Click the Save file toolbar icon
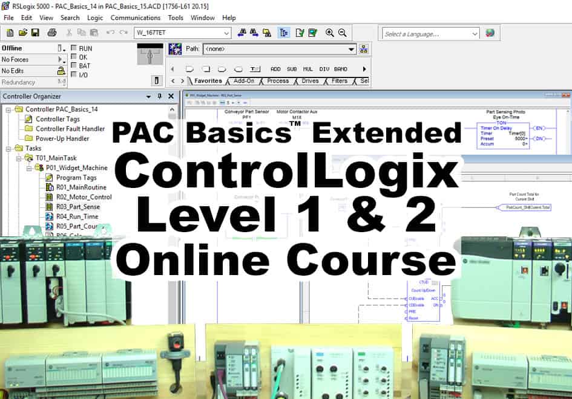 [x=35, y=33]
